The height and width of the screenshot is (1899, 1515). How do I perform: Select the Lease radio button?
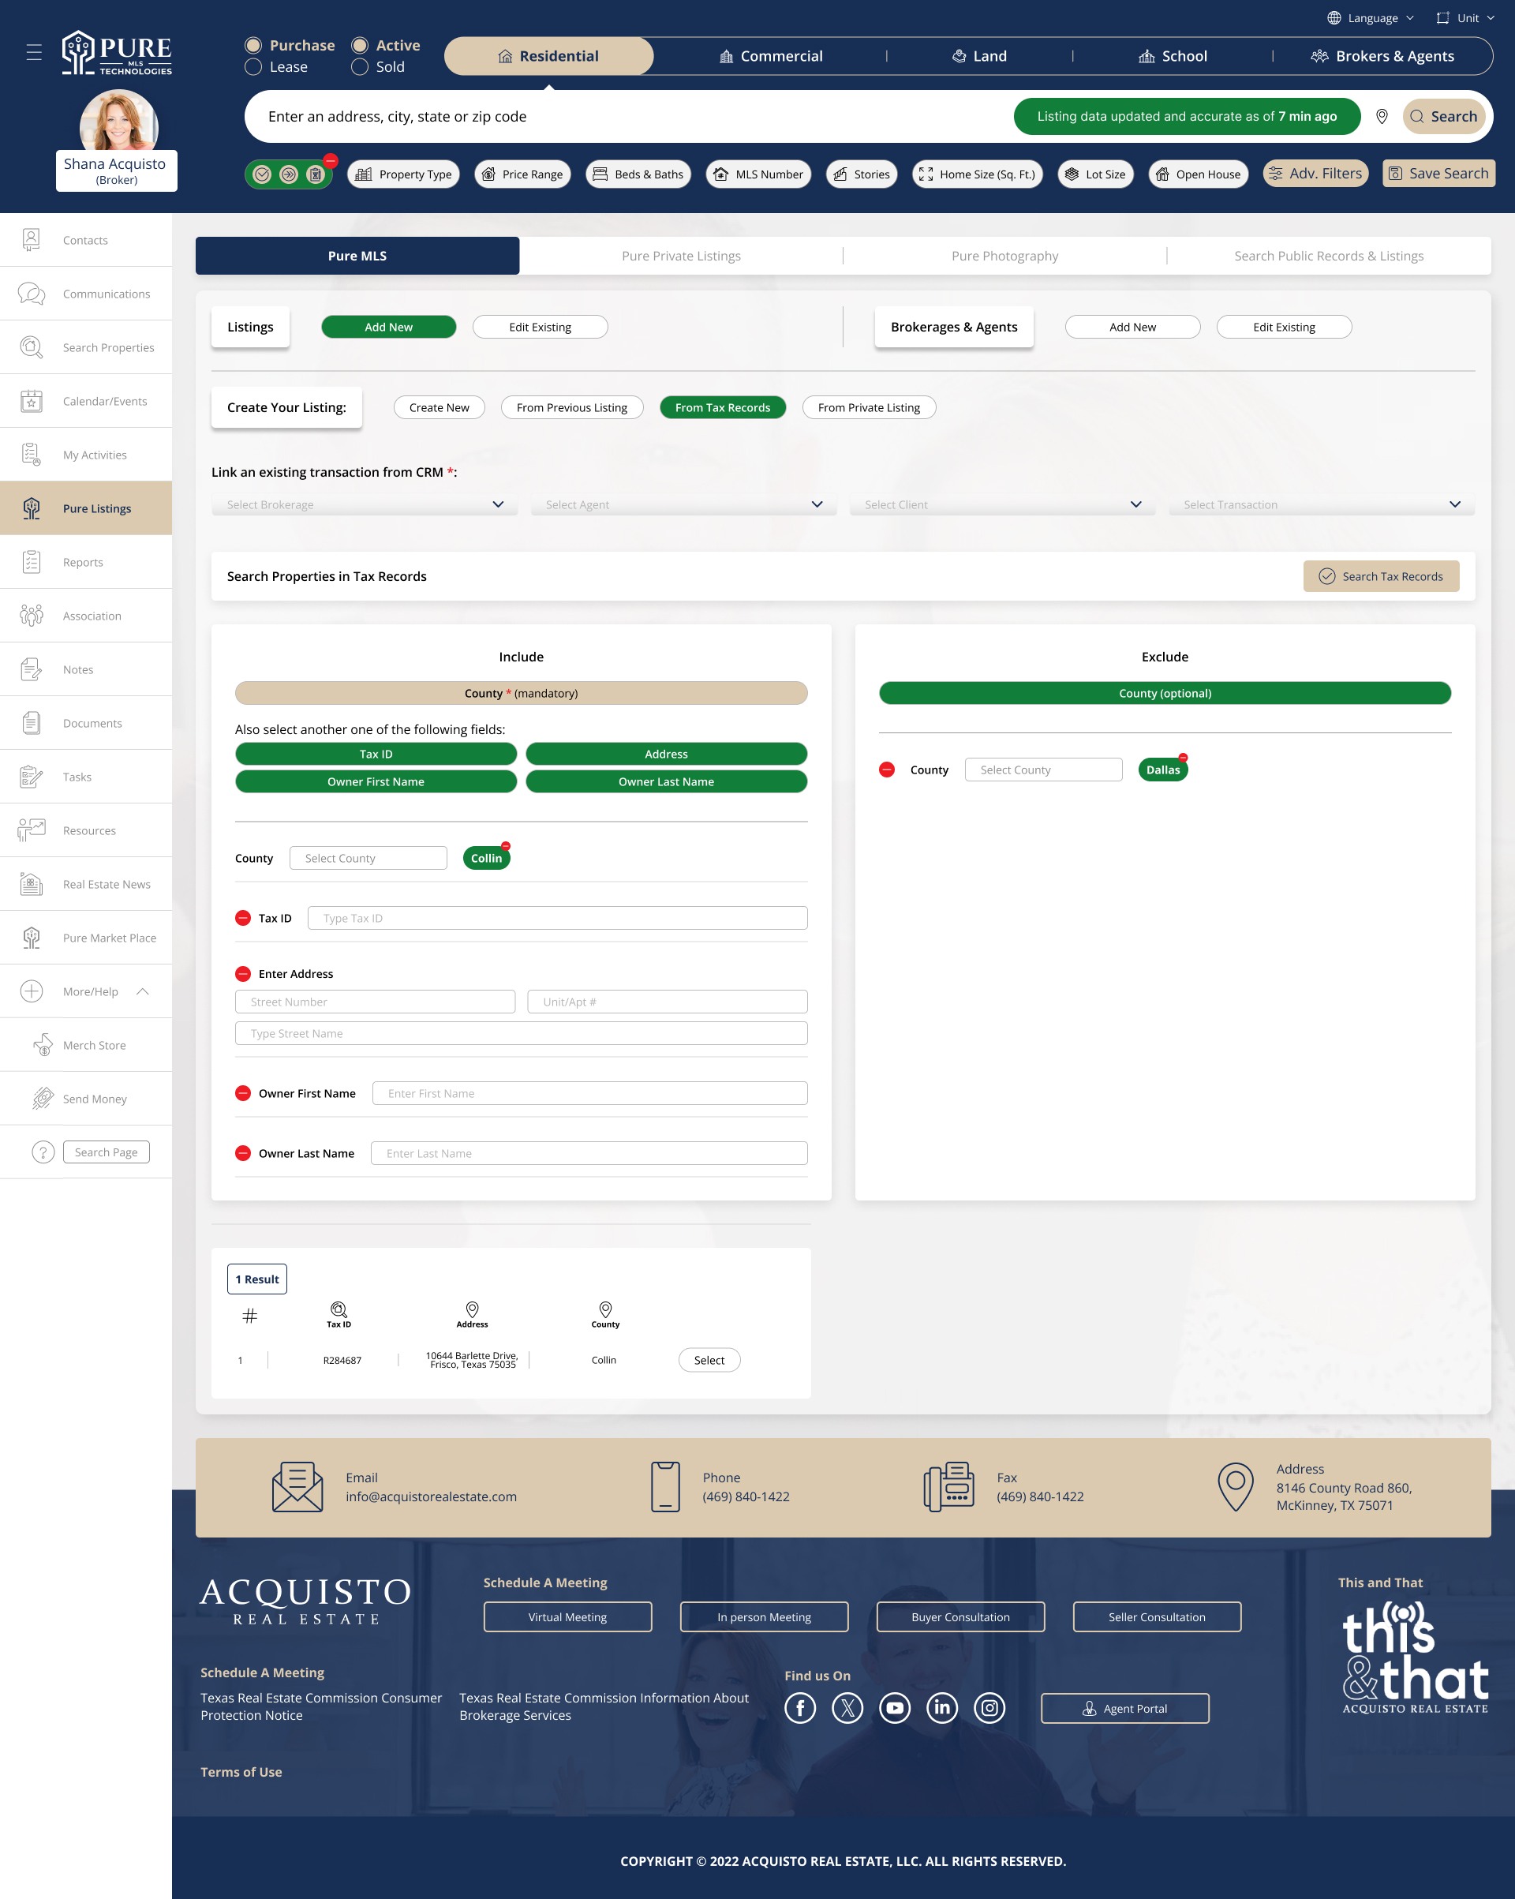[253, 68]
